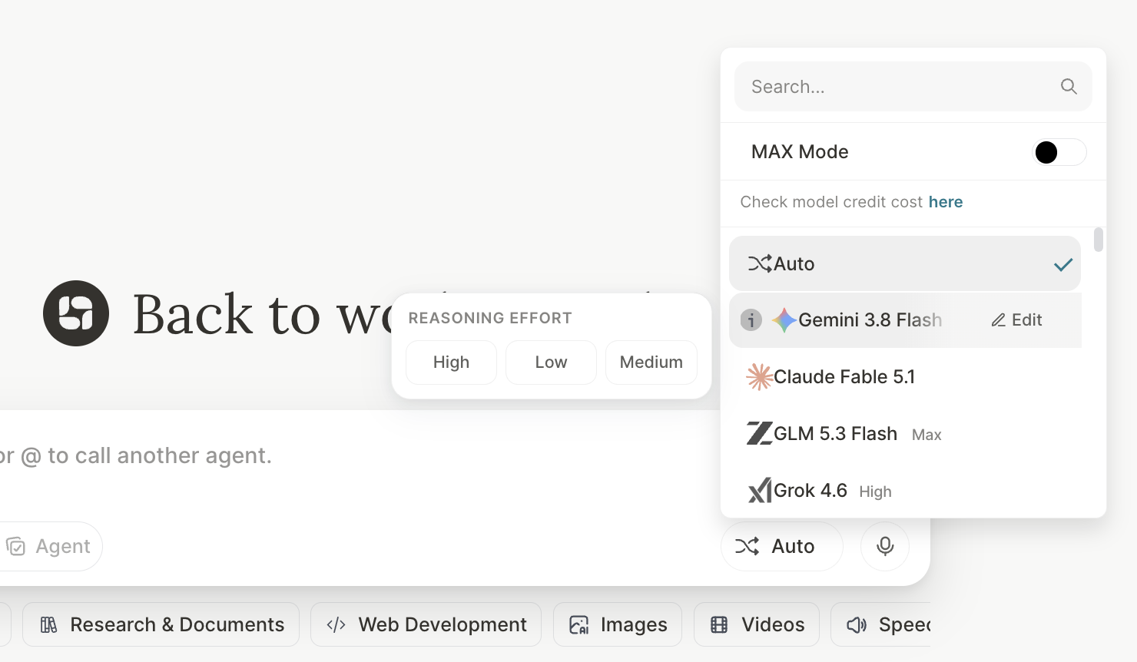Click the search magnifier icon
The height and width of the screenshot is (662, 1137).
tap(1069, 86)
